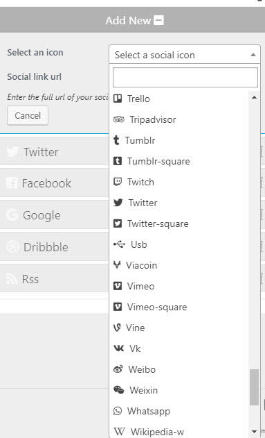Click the Viacoin icon
The image size is (265, 438).
pyautogui.click(x=117, y=265)
